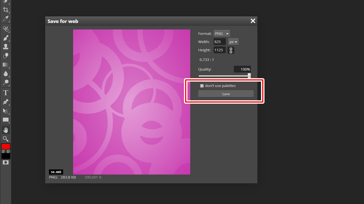Select the Hand tool

[5, 130]
